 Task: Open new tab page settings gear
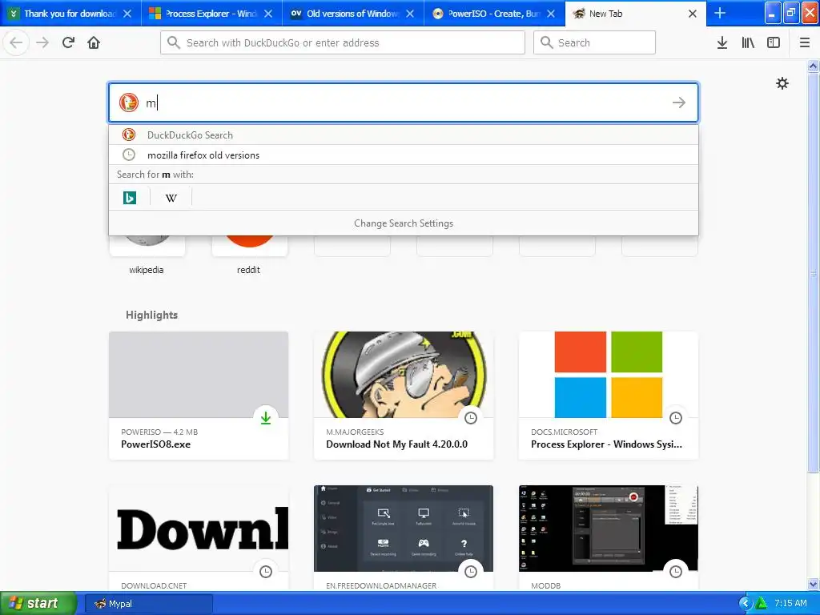click(782, 83)
